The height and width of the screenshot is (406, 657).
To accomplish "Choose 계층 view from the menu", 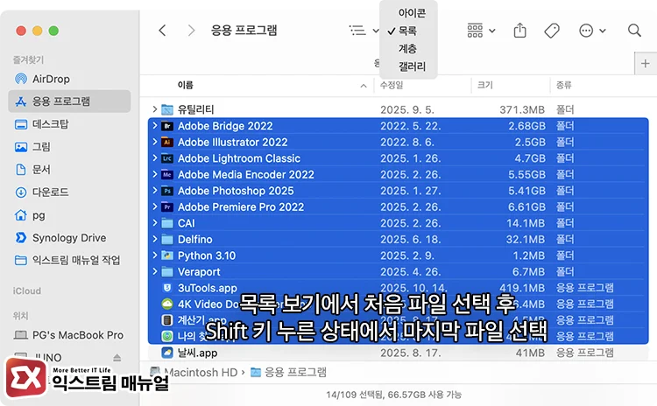I will 407,49.
